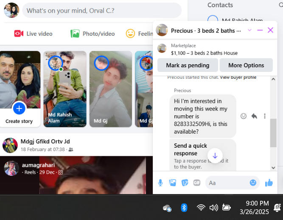This screenshot has height=220, width=283.
Task: Click the Send a quick response card
Action: [203, 155]
